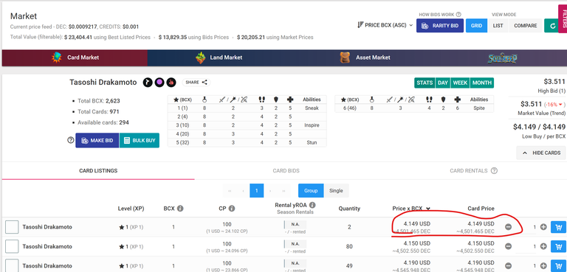Screen dimensions: 567x272
Task: Increase quantity on 4.150 USD row
Action: [543, 246]
